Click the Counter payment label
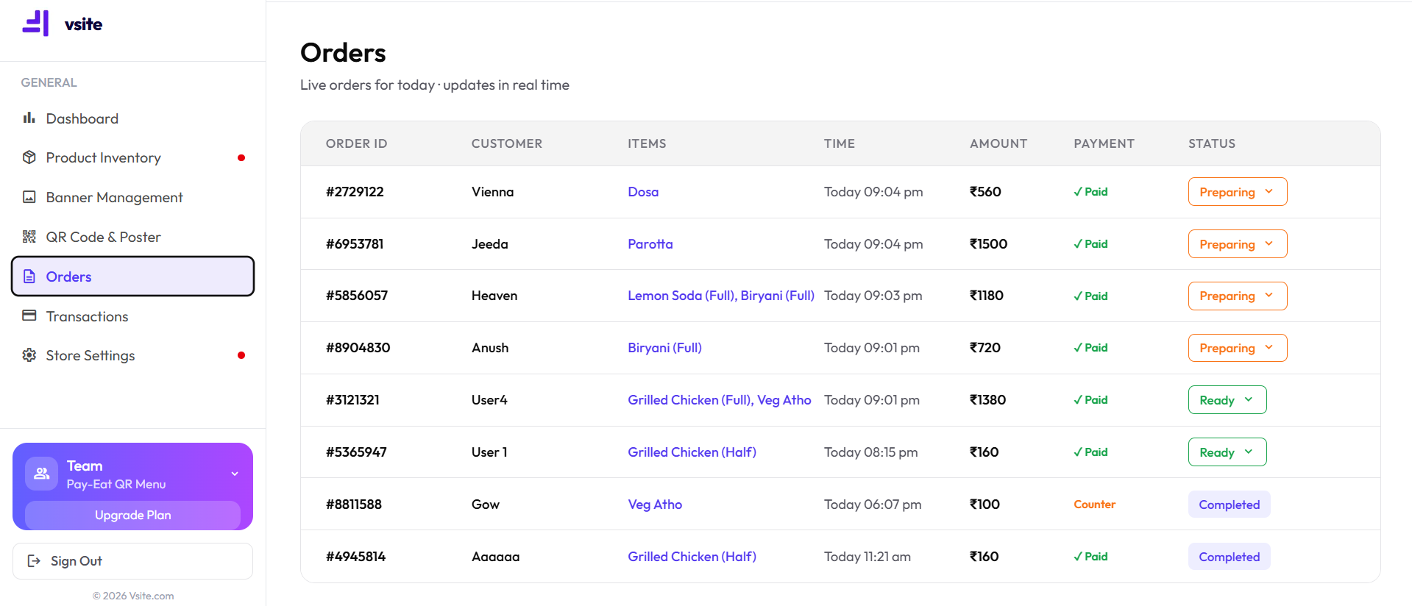Screen dimensions: 1412x606 [x=1095, y=505]
